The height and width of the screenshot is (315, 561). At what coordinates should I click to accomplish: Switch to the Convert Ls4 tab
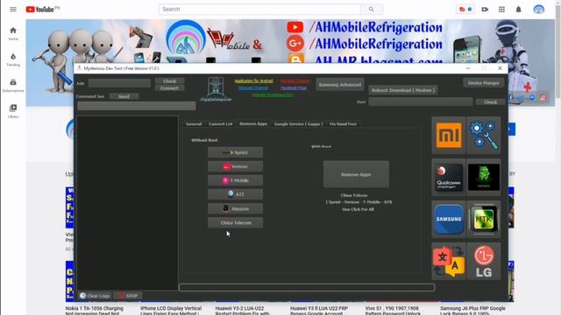coord(220,124)
